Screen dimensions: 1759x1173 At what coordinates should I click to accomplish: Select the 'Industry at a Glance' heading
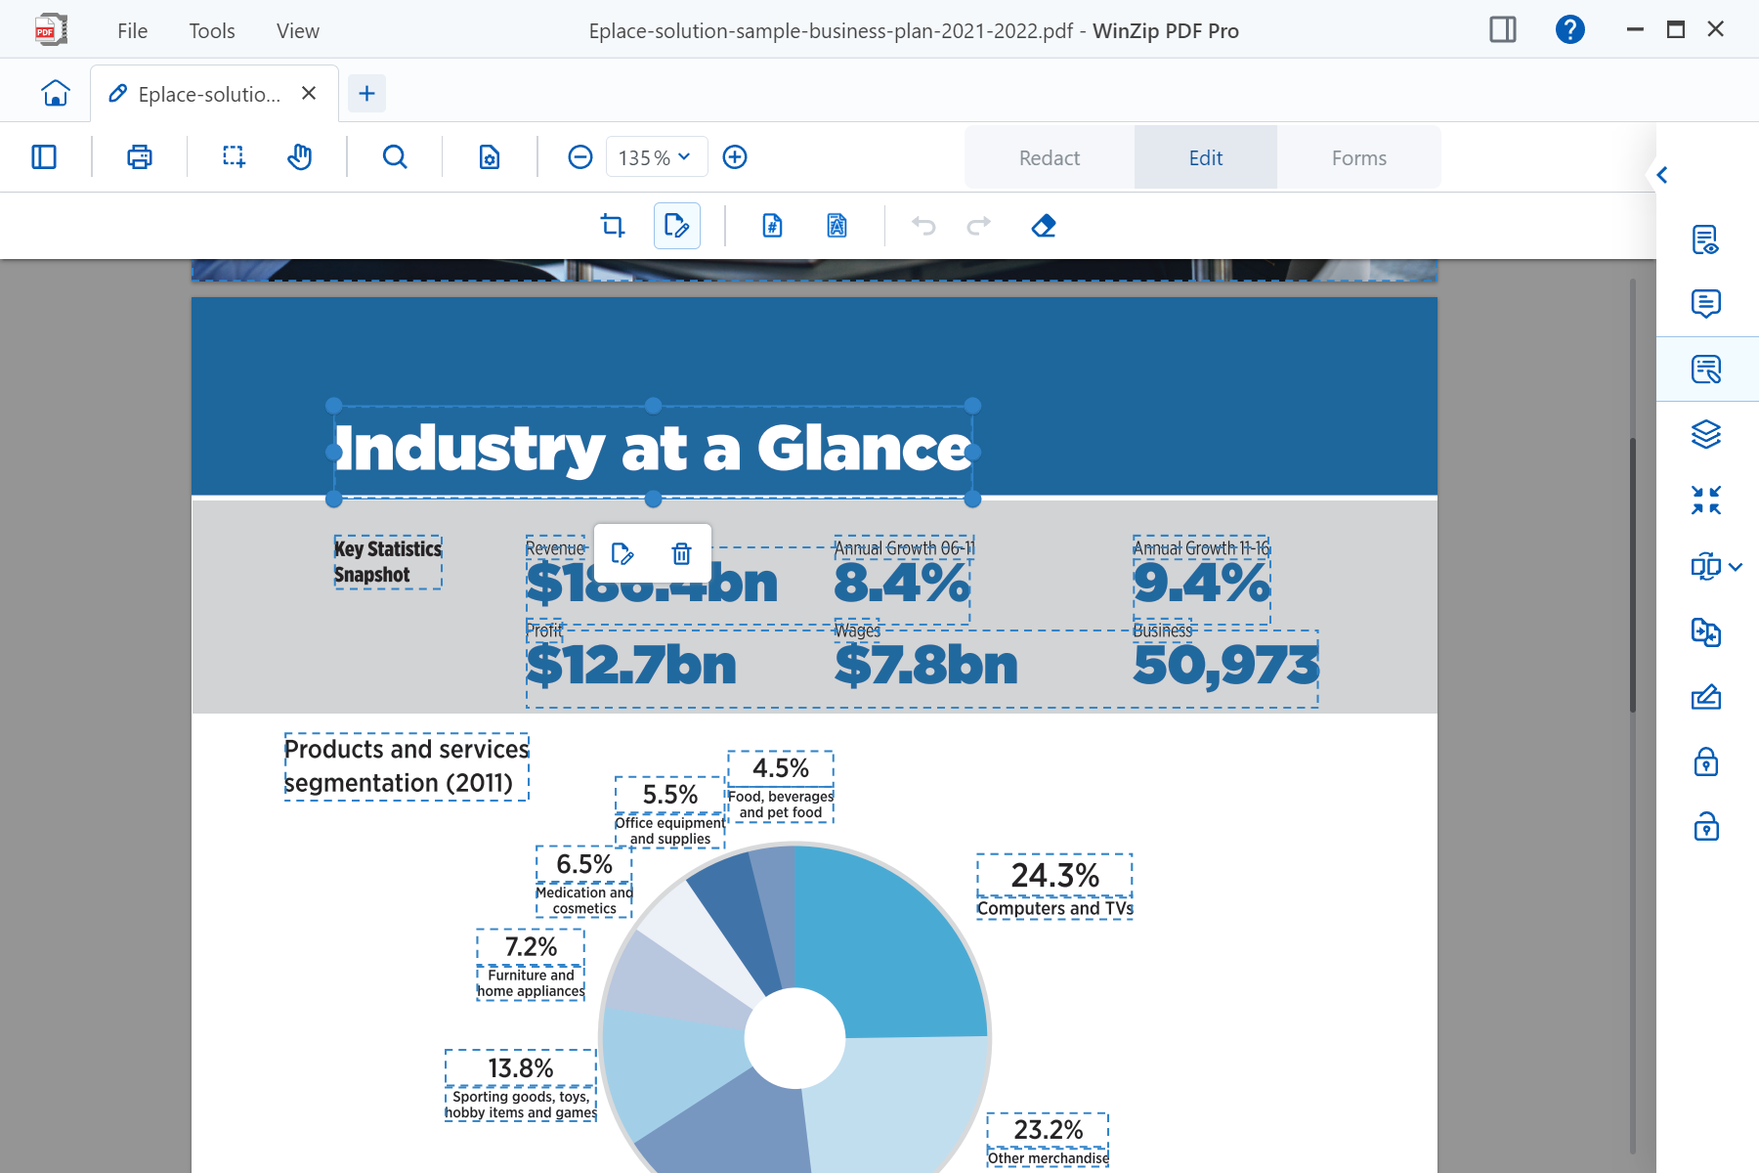(x=653, y=450)
